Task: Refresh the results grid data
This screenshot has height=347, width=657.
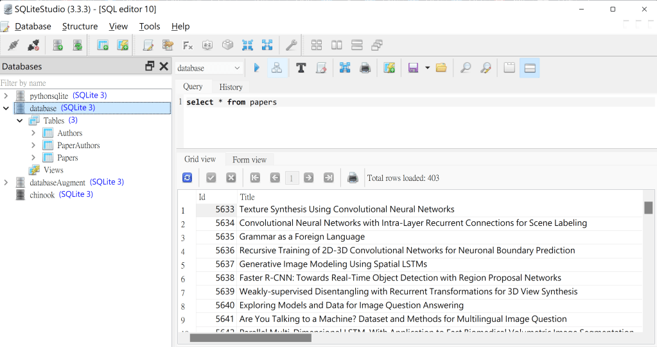Action: [x=188, y=178]
